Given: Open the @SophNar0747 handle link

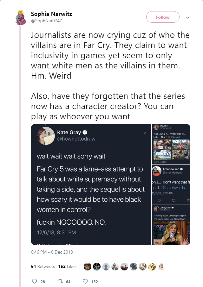Looking at the screenshot, I should pyautogui.click(x=46, y=21).
